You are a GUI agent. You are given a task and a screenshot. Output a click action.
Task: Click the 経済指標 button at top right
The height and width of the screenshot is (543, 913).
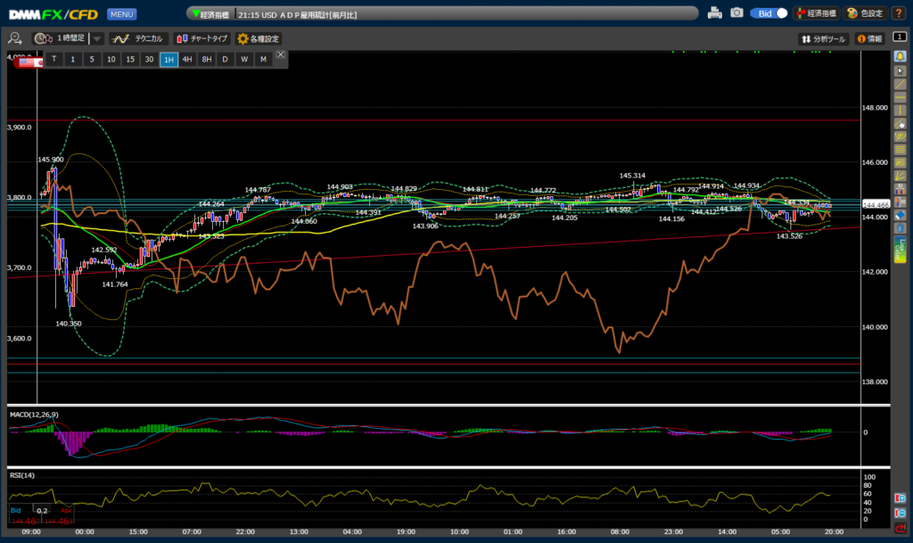817,13
